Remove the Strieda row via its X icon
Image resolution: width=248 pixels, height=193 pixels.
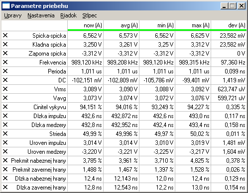click(5, 133)
